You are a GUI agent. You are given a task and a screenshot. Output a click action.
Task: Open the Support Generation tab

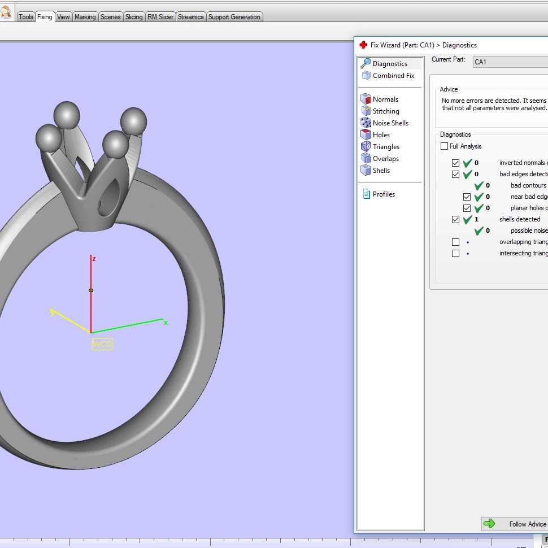[234, 16]
